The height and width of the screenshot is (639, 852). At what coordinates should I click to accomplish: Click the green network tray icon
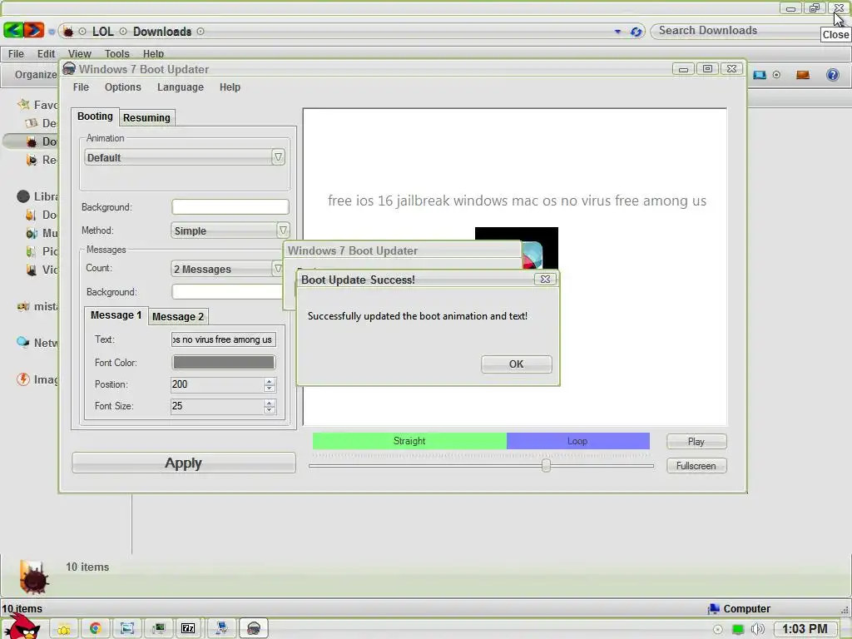(x=738, y=629)
